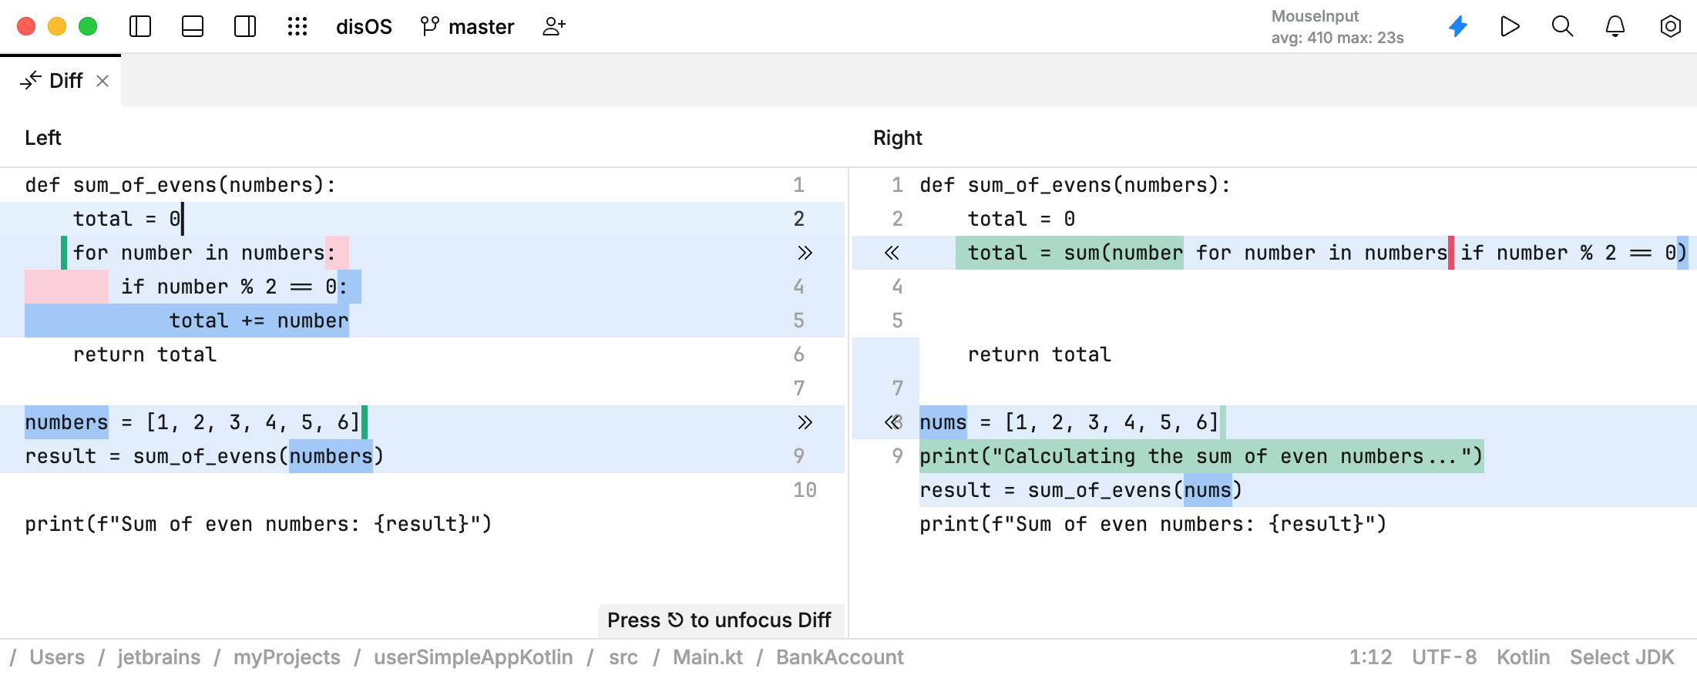
Task: Toggle the left sidebar panel
Action: pos(140,27)
